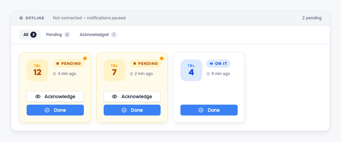This screenshot has width=341, height=142.
Task: Click the '2 min ago' timestamp
Action: tap(144, 74)
